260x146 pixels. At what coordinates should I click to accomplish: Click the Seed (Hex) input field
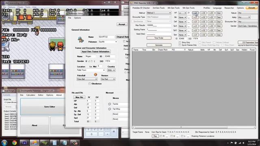pos(159,34)
